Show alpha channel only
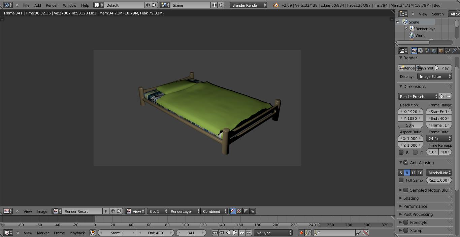This screenshot has height=237, width=460. 246,211
